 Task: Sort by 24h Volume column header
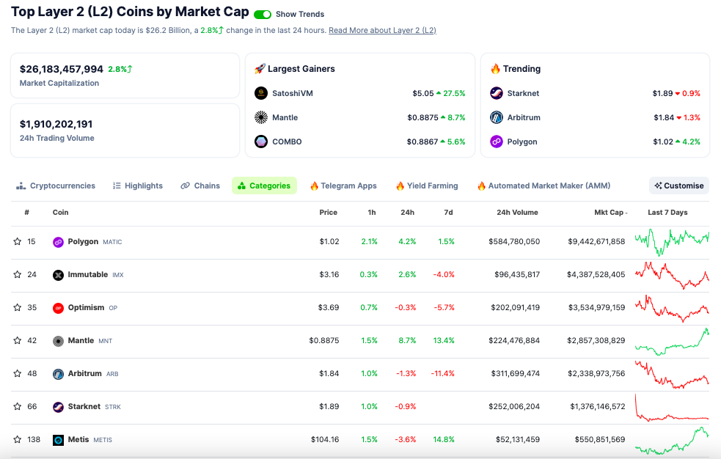(x=517, y=213)
